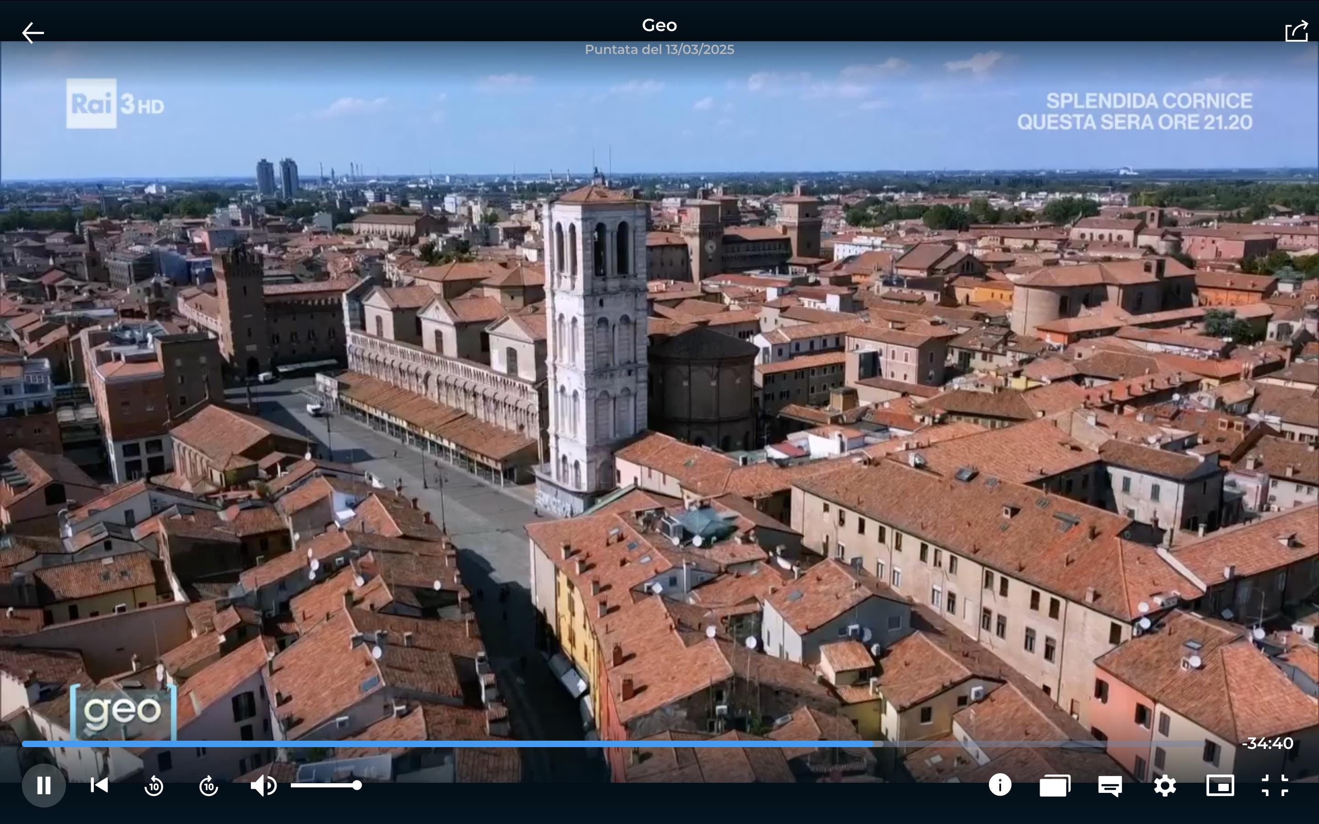Click the remaining time -34:40 label
The image size is (1319, 824).
[1267, 743]
